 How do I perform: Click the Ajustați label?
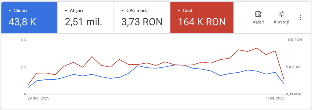(281, 22)
